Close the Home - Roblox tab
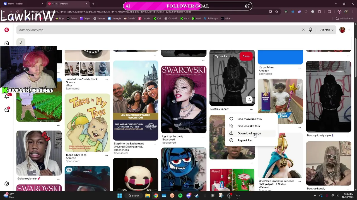The height and width of the screenshot is (200, 357). pyautogui.click(x=42, y=4)
